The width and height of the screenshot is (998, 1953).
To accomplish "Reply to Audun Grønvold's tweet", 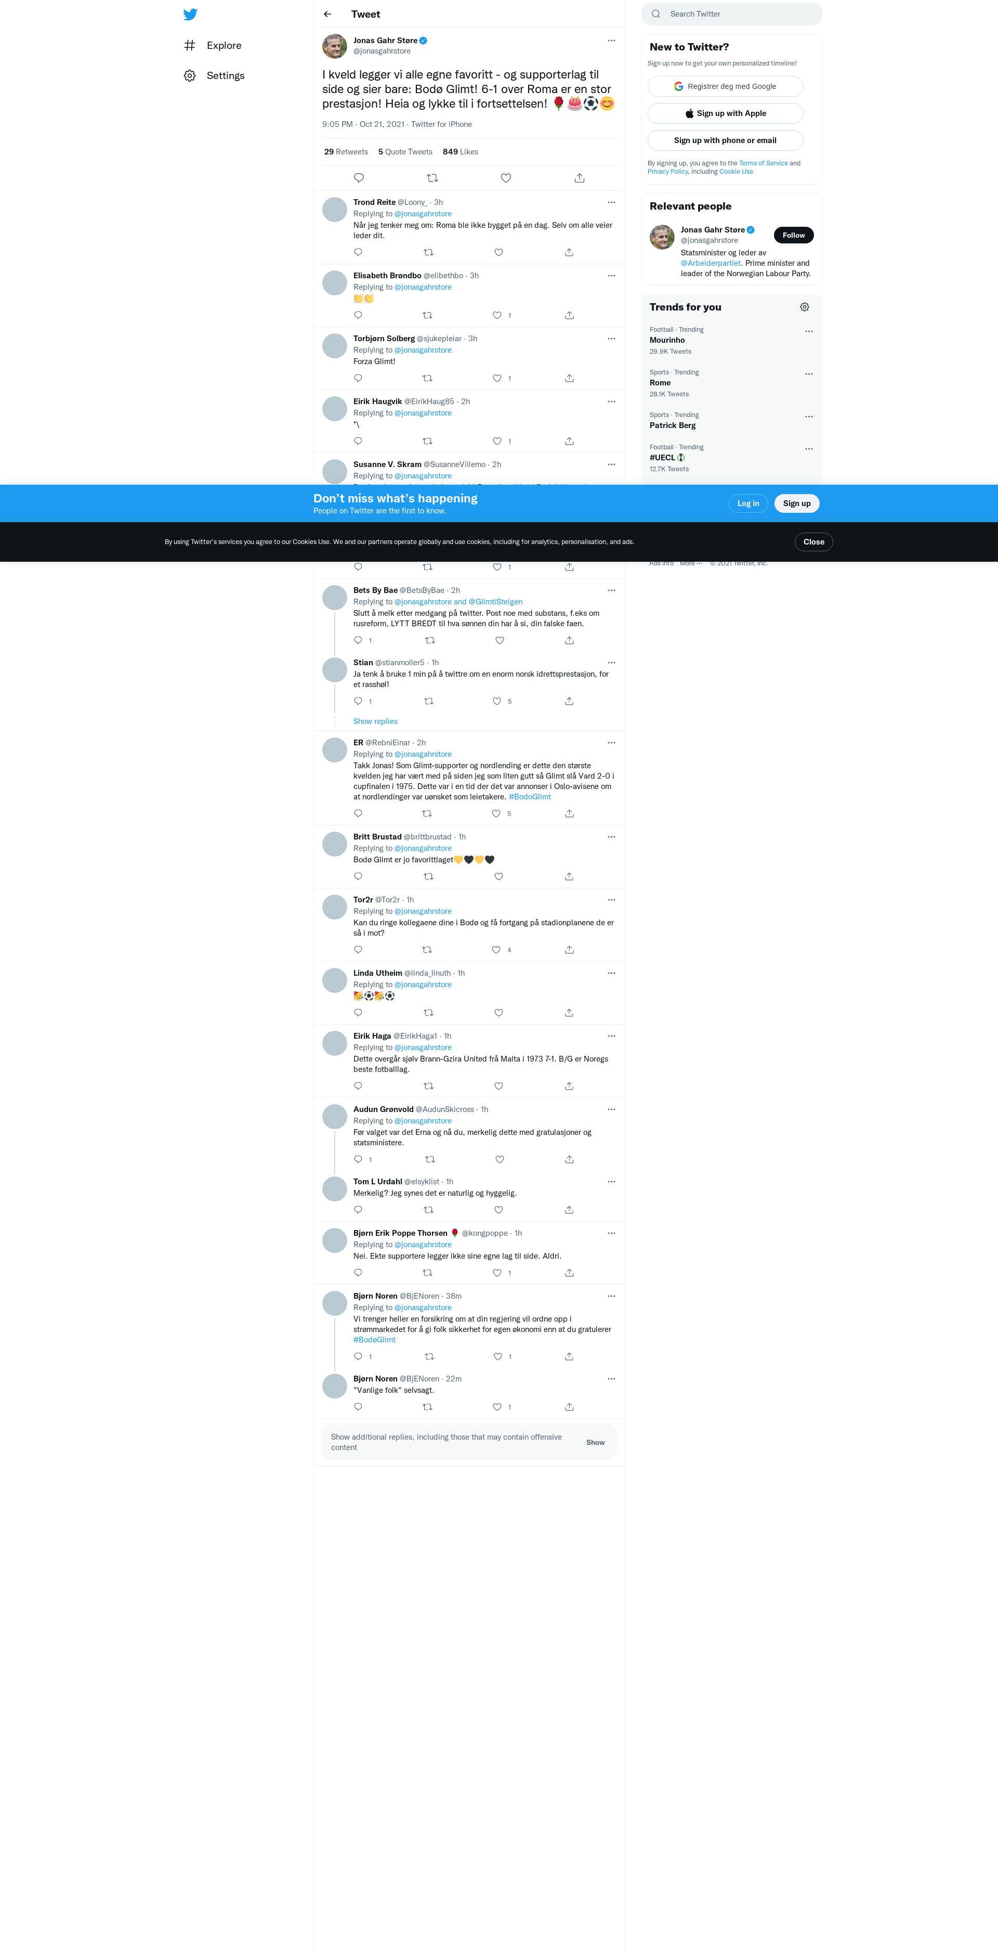I will tap(359, 1159).
